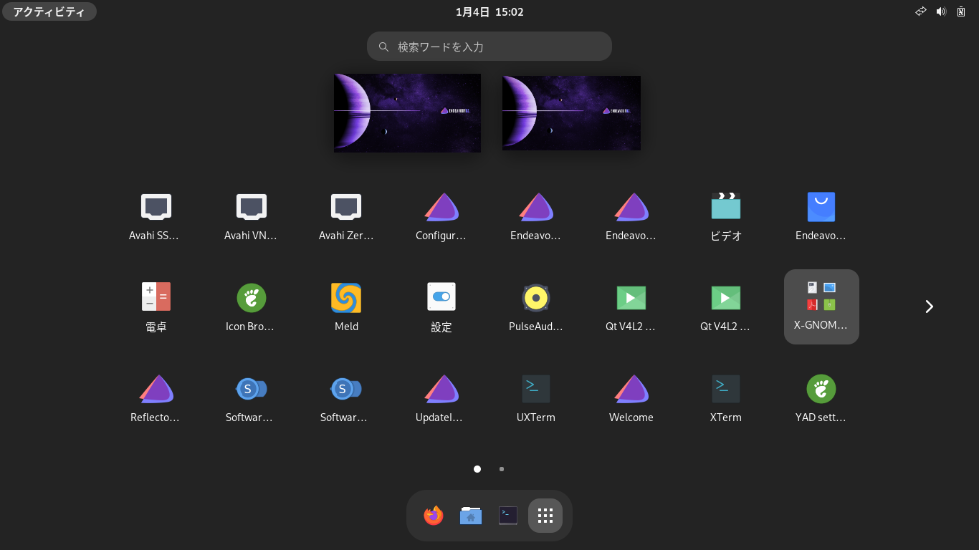This screenshot has height=550, width=979.
Task: Open the system status menu in the top bar
Action: [941, 11]
